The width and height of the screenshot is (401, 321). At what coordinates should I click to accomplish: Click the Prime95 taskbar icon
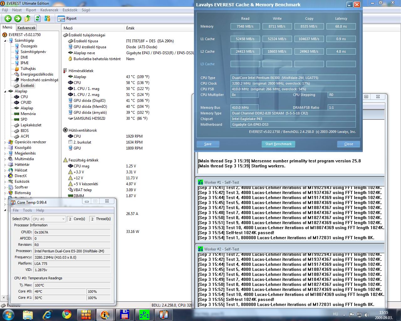pyautogui.click(x=144, y=314)
